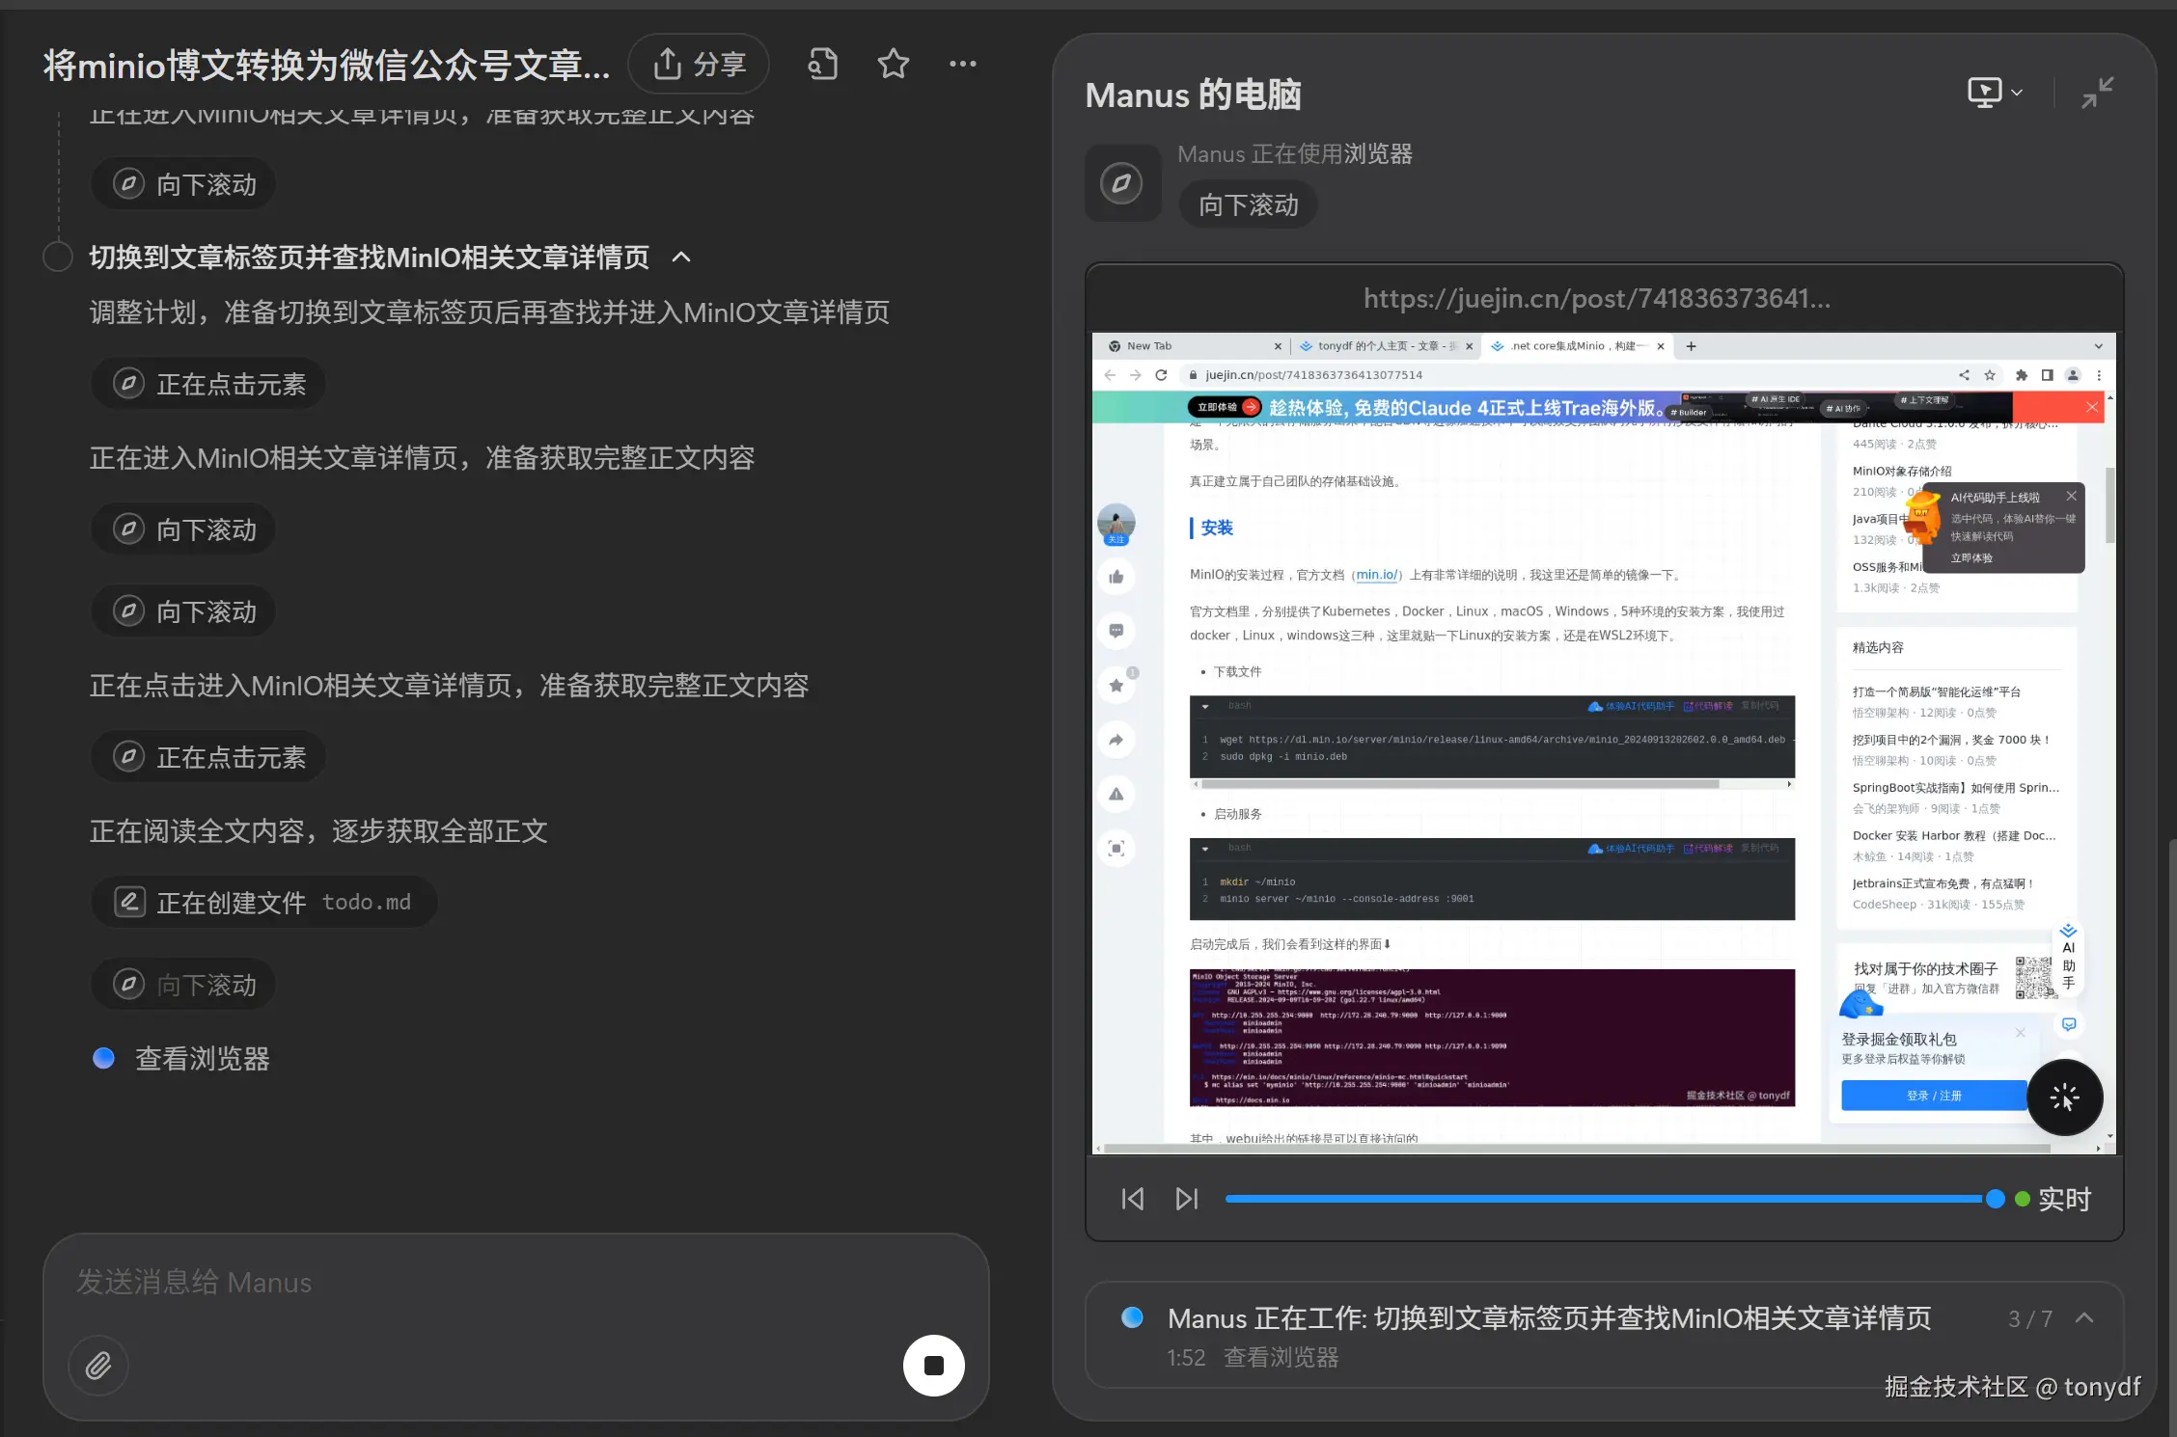2177x1437 pixels.
Task: Star this conversation as favorite
Action: (893, 64)
